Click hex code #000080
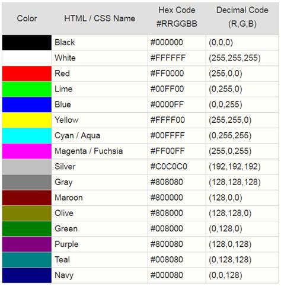Screen dimensions: 281x286 click(x=167, y=275)
